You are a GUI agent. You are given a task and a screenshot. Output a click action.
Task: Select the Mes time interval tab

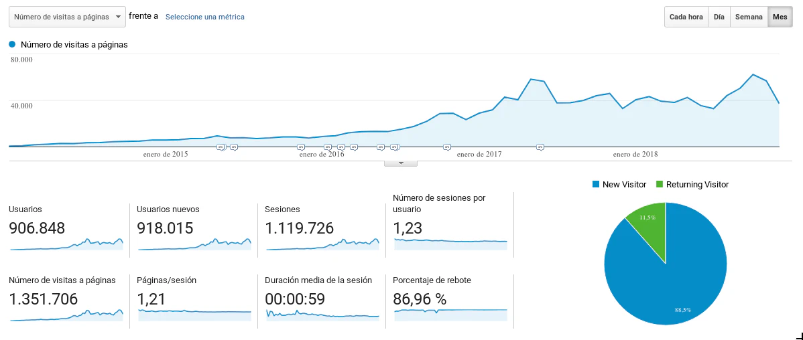click(x=779, y=17)
